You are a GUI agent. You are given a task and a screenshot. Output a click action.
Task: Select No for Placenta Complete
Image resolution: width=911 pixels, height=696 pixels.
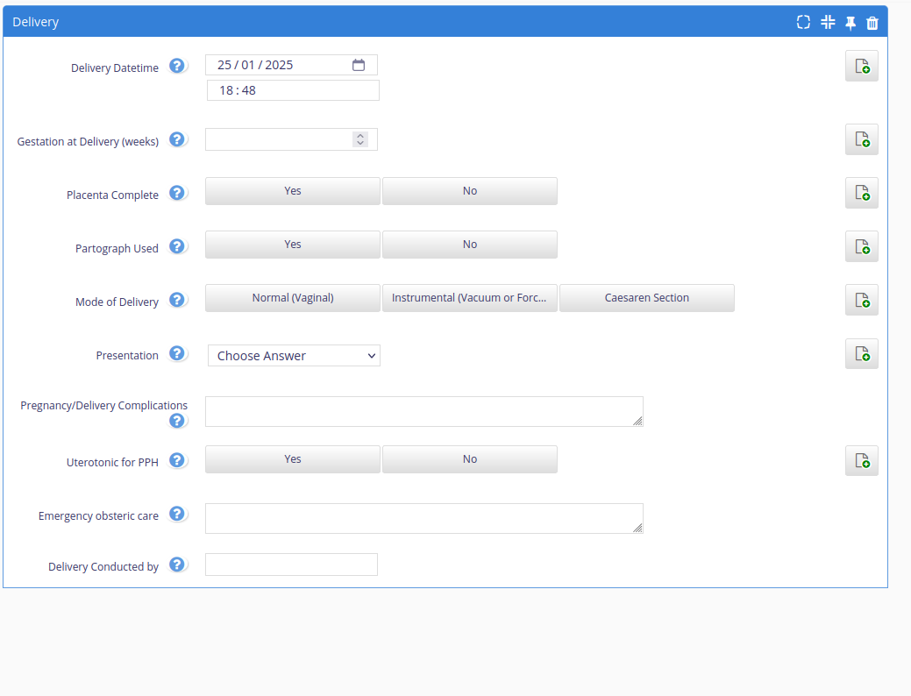click(x=470, y=191)
